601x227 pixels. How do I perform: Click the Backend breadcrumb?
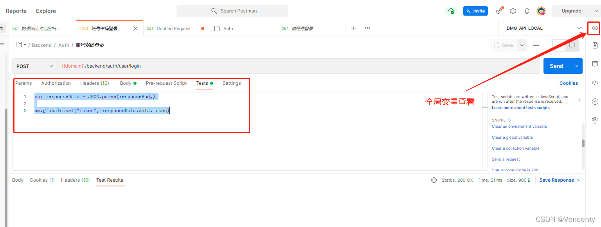click(41, 45)
